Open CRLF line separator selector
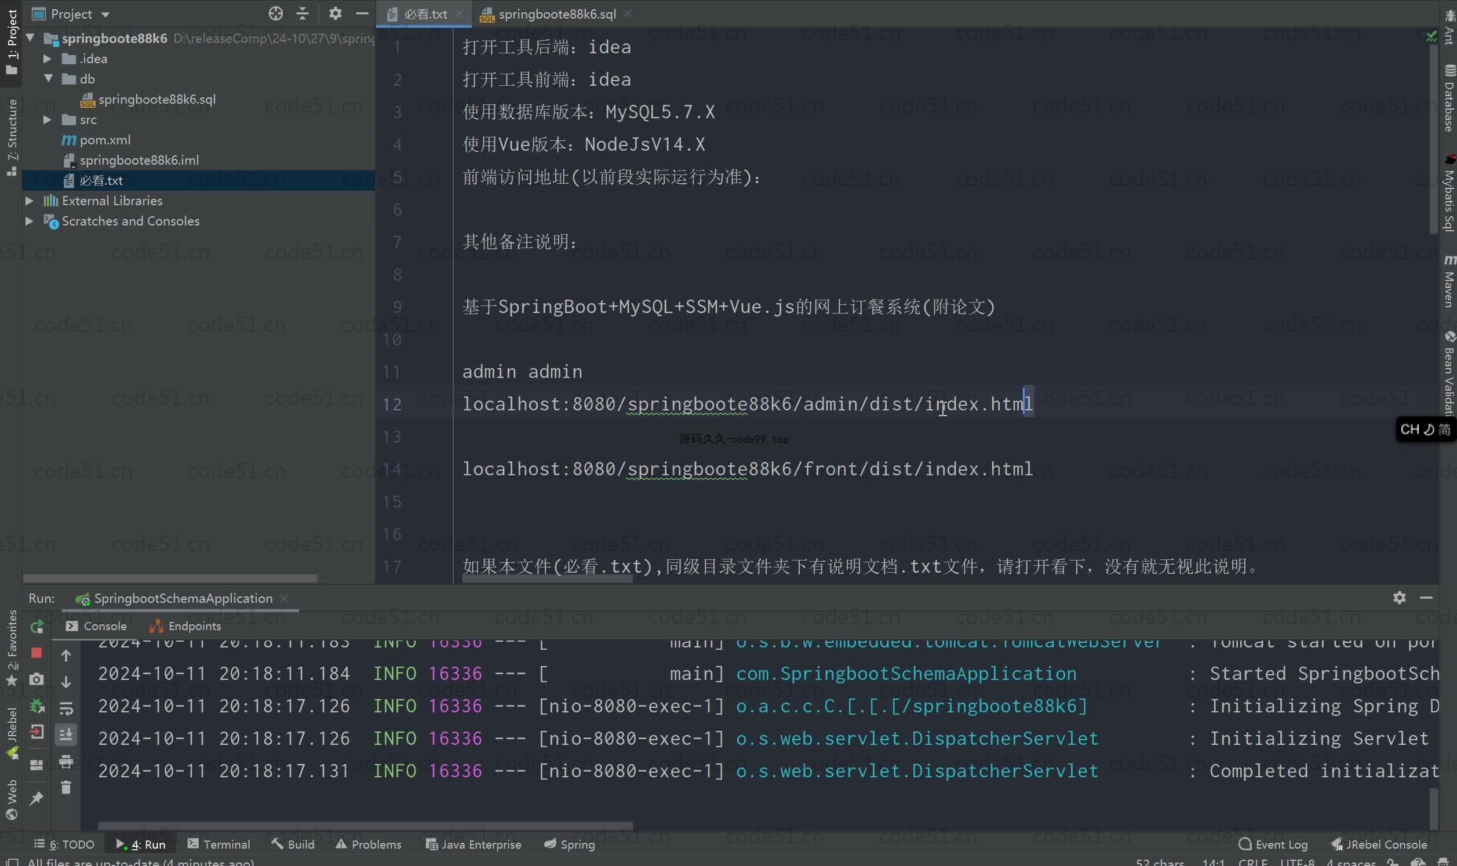Screen dimensions: 1457x866 1254,862
